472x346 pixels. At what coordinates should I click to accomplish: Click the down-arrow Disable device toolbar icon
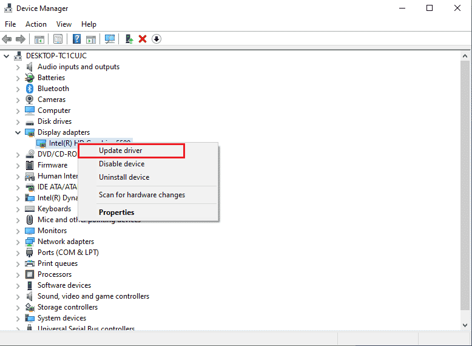point(157,39)
